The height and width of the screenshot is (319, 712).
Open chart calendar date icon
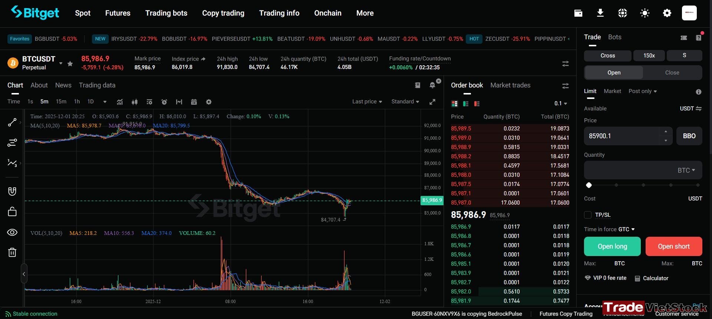click(x=194, y=102)
